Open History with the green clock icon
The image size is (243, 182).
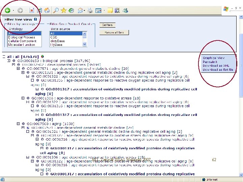(x=71, y=10)
